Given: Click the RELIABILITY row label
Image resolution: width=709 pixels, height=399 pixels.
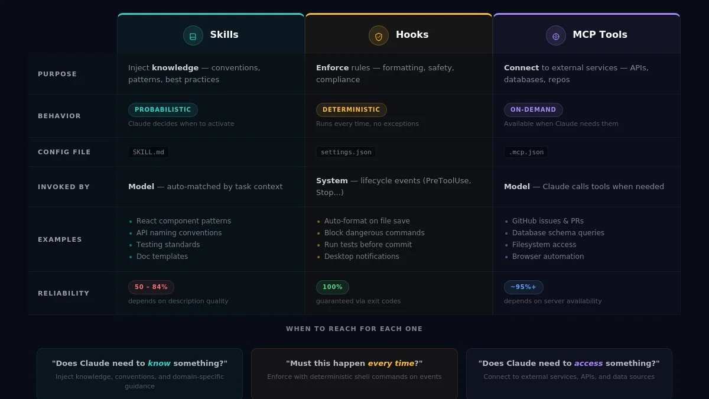Looking at the screenshot, I should click(64, 293).
